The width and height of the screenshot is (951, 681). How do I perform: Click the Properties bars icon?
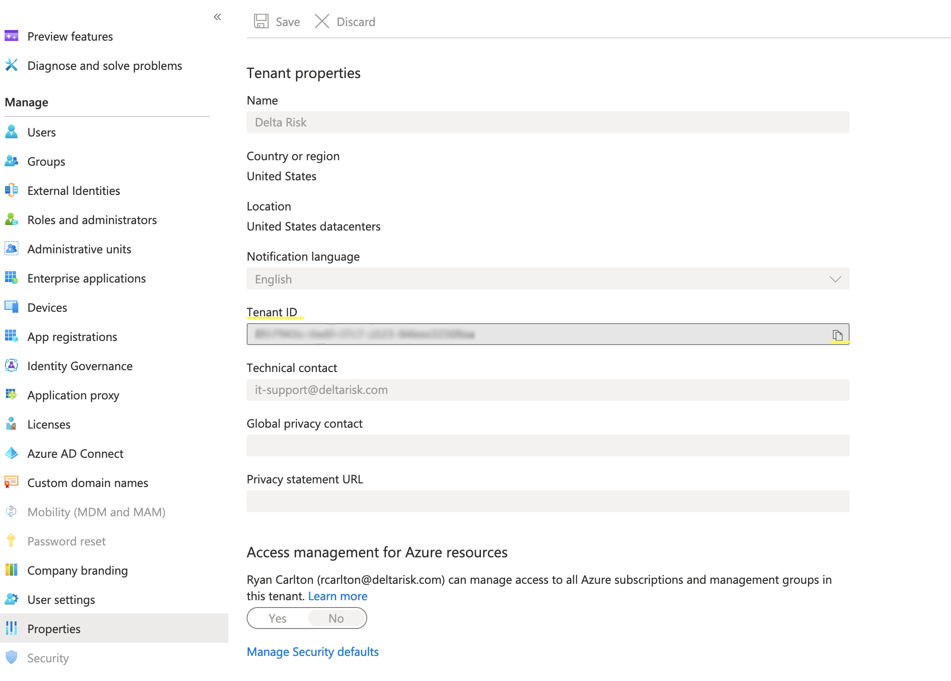11,629
